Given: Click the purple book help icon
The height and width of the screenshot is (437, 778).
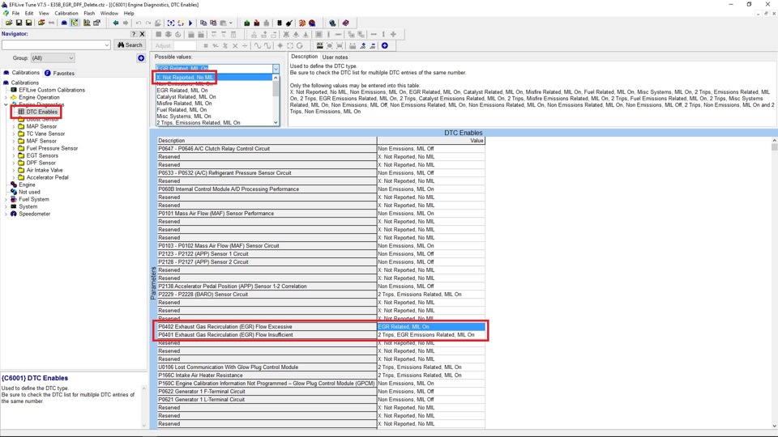Looking at the screenshot, I should [x=346, y=23].
